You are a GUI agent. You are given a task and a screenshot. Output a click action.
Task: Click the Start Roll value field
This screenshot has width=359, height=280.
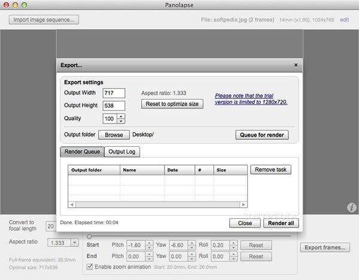click(220, 245)
